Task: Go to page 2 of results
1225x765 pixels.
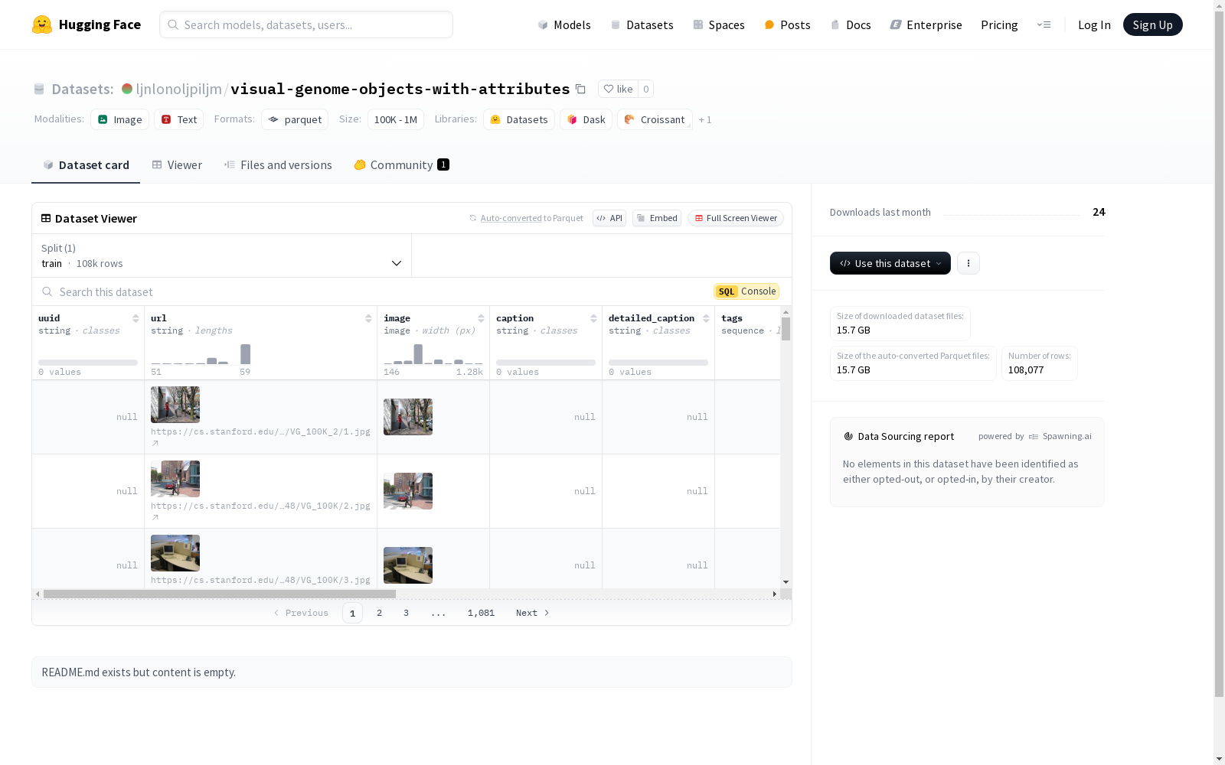Action: point(379,613)
